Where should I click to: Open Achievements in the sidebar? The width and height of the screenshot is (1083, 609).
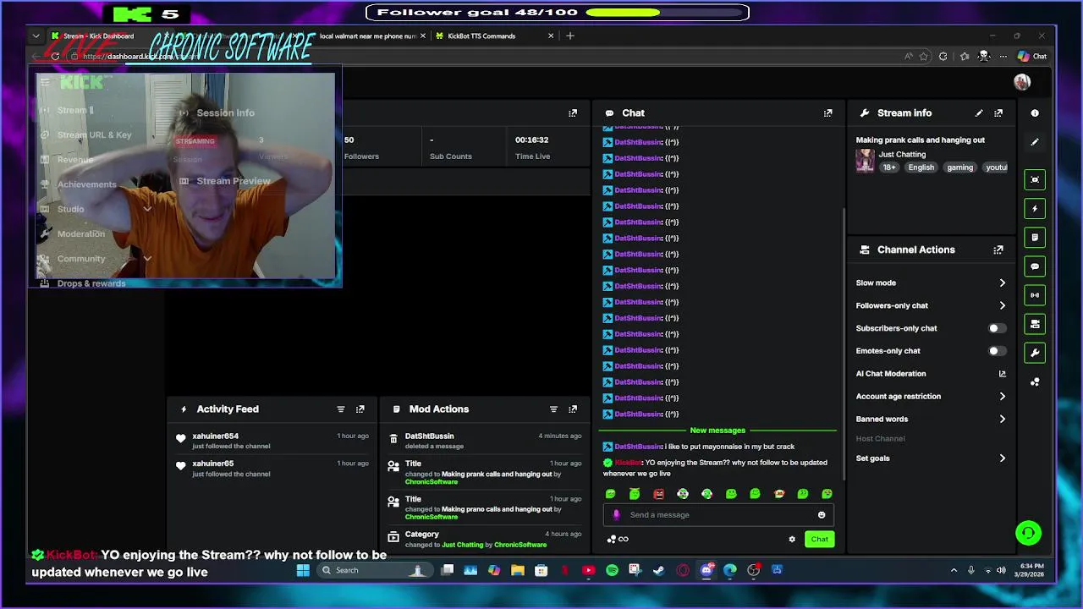[87, 185]
